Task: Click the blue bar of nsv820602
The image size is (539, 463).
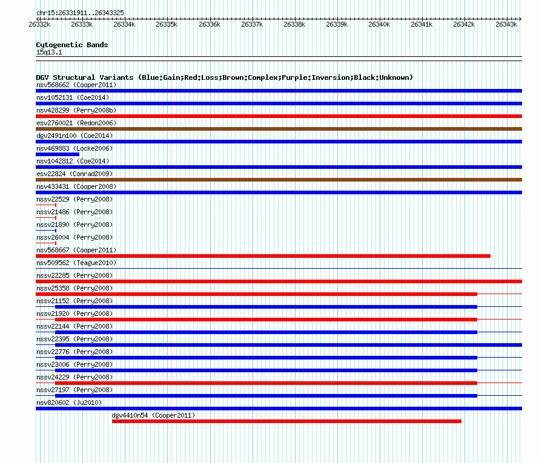Action: pyautogui.click(x=279, y=409)
